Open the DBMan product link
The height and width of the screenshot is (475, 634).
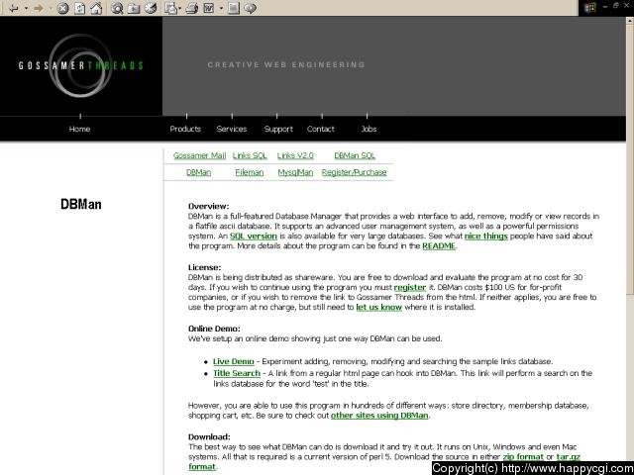198,172
